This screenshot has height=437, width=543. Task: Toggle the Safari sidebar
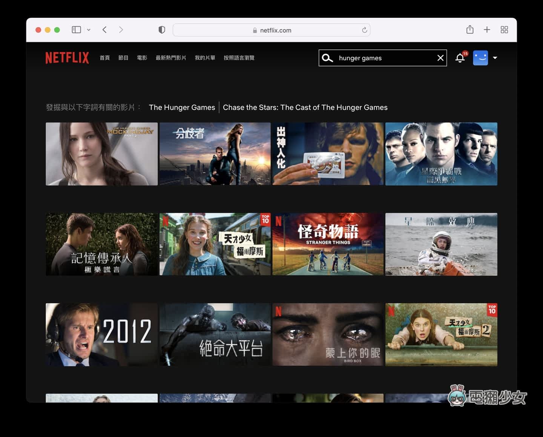[76, 30]
